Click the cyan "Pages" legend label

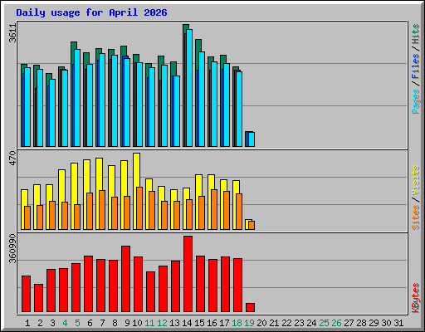(x=415, y=101)
